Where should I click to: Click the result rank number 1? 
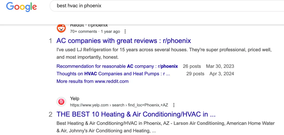click(50, 41)
